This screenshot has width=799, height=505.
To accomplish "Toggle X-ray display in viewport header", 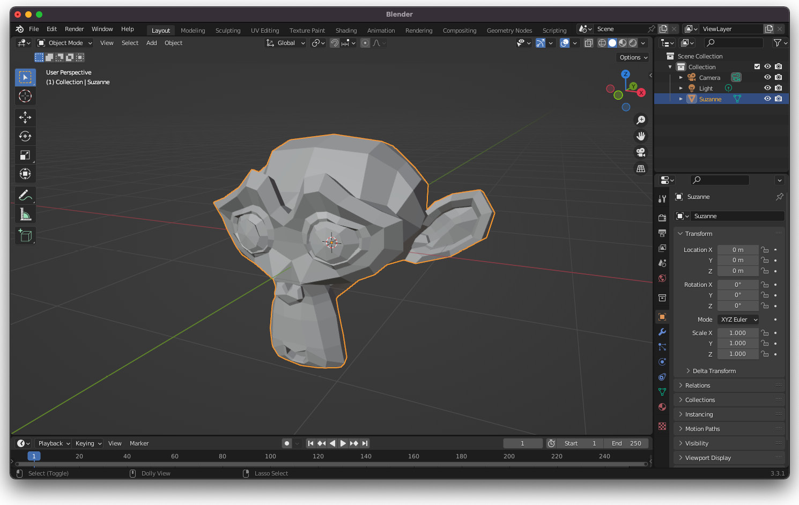I will (588, 43).
